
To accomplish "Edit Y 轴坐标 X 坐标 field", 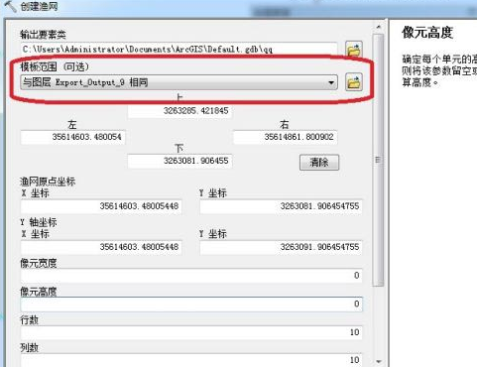I will point(101,247).
